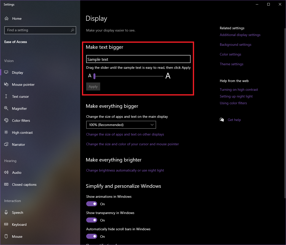
Task: Adjust the text size slider handle
Action: pos(94,76)
